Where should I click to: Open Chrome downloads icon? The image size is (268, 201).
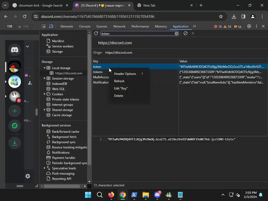pyautogui.click(x=234, y=16)
